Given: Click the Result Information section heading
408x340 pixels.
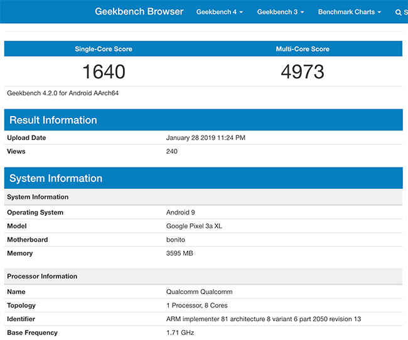Looking at the screenshot, I should pos(53,120).
